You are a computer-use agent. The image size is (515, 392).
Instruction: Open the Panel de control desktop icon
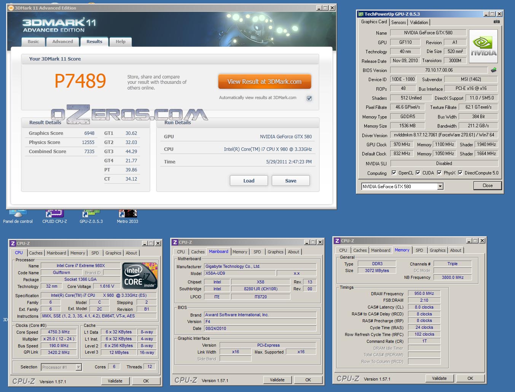(x=18, y=216)
